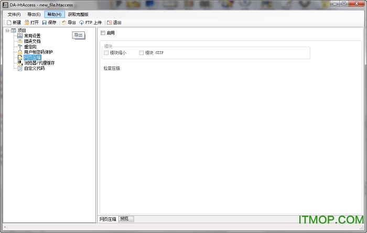Select 自定义代码 in the tree
Screen dimensions: 367x233
click(35, 68)
